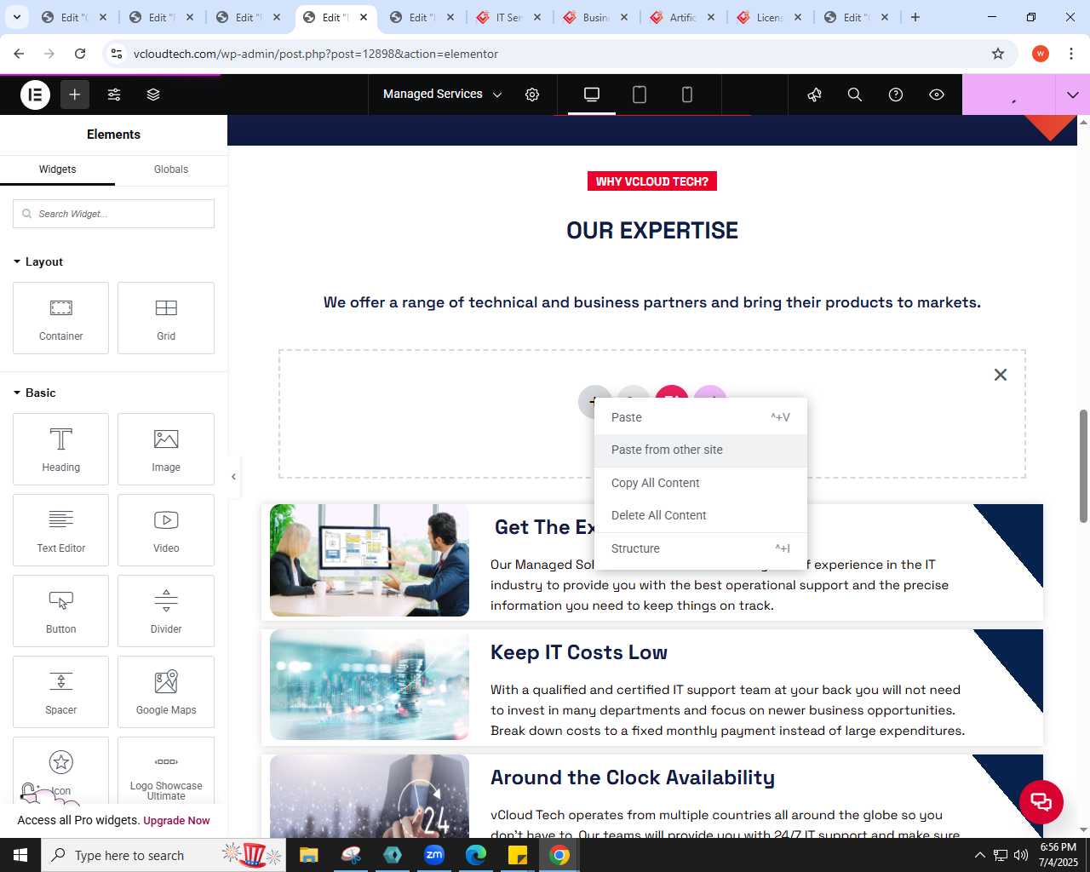This screenshot has width=1090, height=872.
Task: Collapse the Layout section
Action: [38, 261]
